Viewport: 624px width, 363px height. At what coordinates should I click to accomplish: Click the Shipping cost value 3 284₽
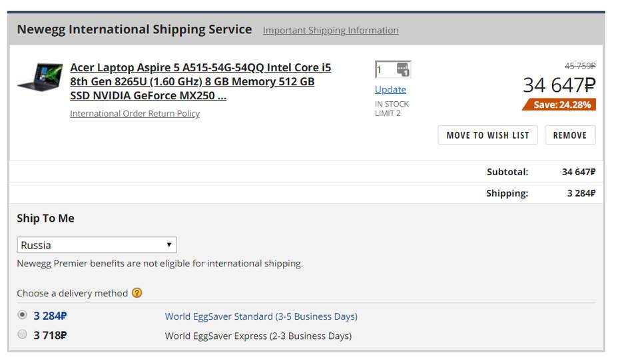tap(581, 193)
